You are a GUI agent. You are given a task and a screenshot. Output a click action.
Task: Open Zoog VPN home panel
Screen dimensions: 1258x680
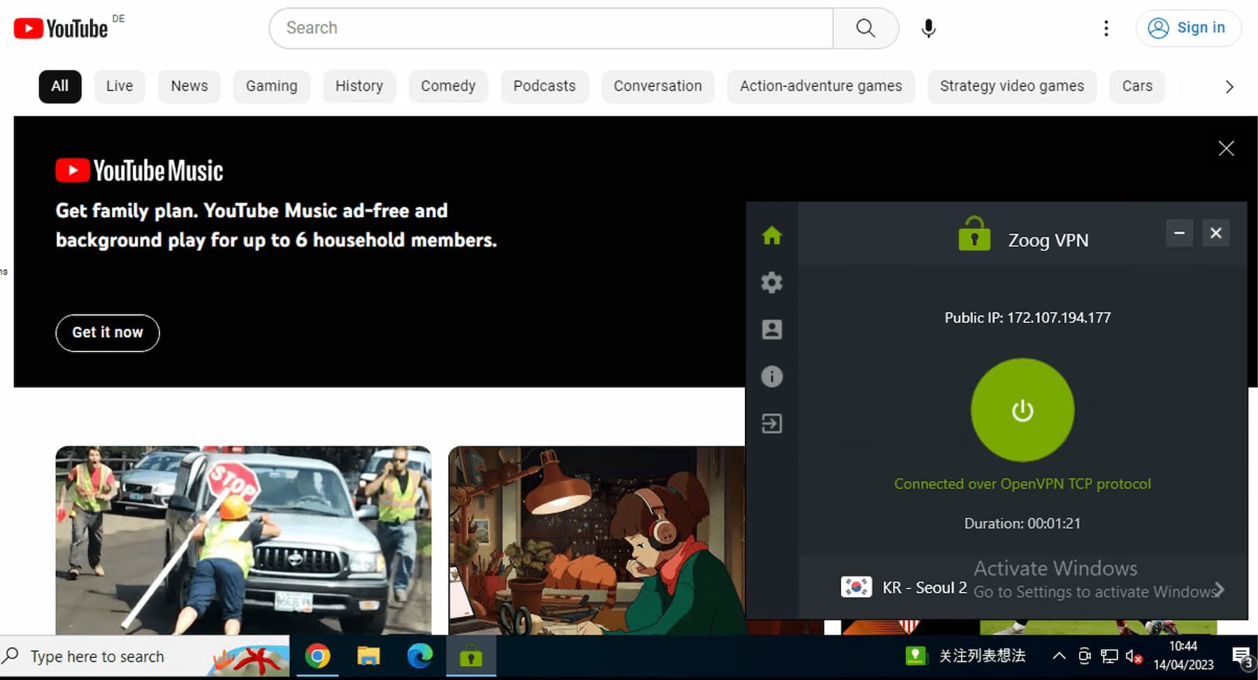tap(772, 236)
